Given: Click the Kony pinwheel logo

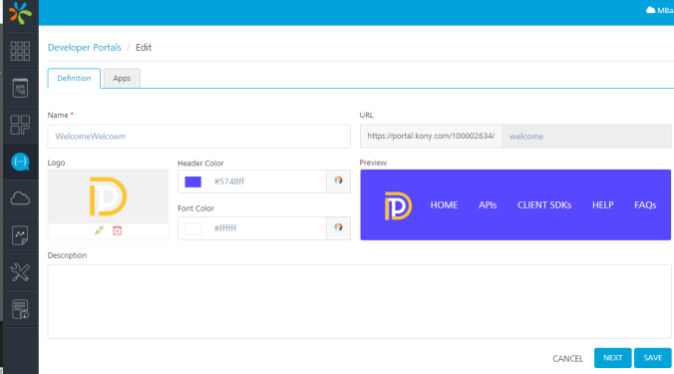Looking at the screenshot, I should 20,12.
